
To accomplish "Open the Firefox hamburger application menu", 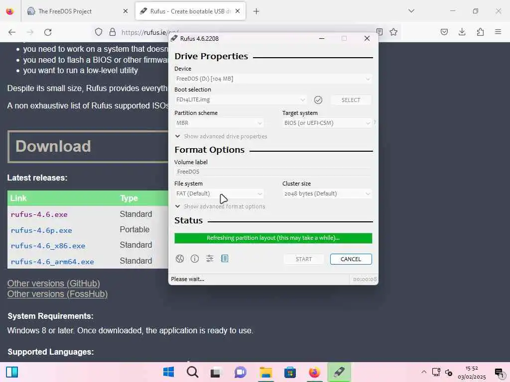I will [x=498, y=32].
